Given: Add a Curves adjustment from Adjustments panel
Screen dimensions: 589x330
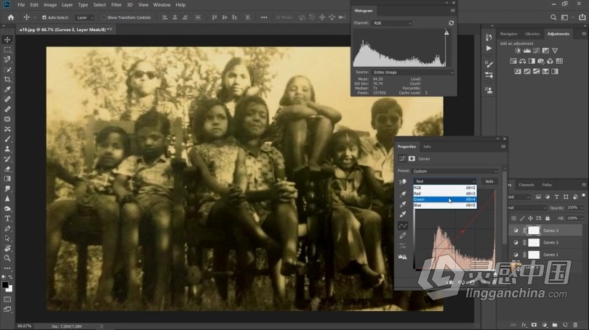Looking at the screenshot, I should (x=537, y=51).
